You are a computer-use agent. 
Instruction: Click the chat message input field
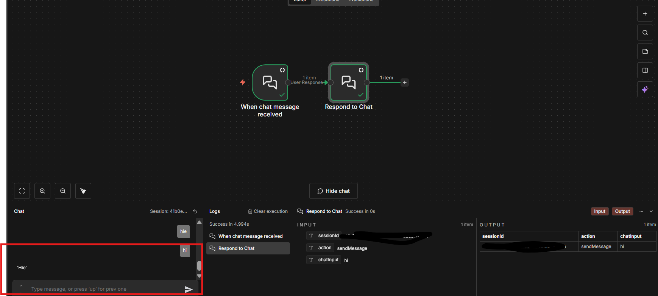(102, 289)
